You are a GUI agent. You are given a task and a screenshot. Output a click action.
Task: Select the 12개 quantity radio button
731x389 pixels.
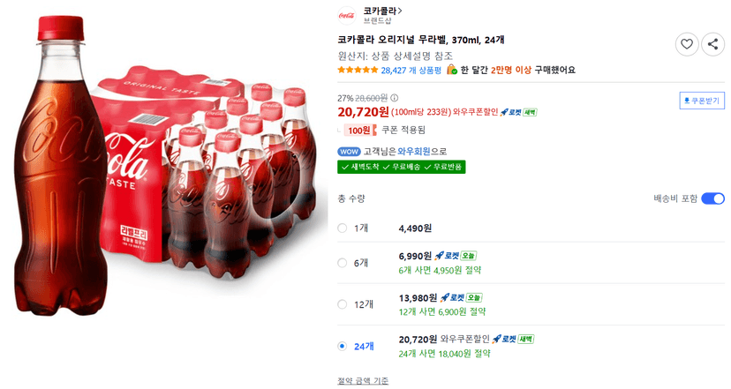pyautogui.click(x=343, y=304)
